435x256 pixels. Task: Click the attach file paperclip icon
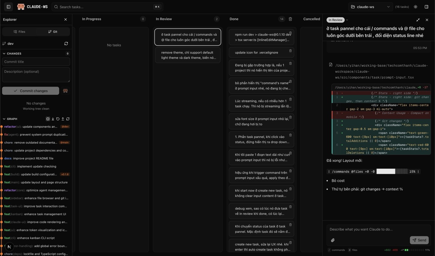coord(333,240)
